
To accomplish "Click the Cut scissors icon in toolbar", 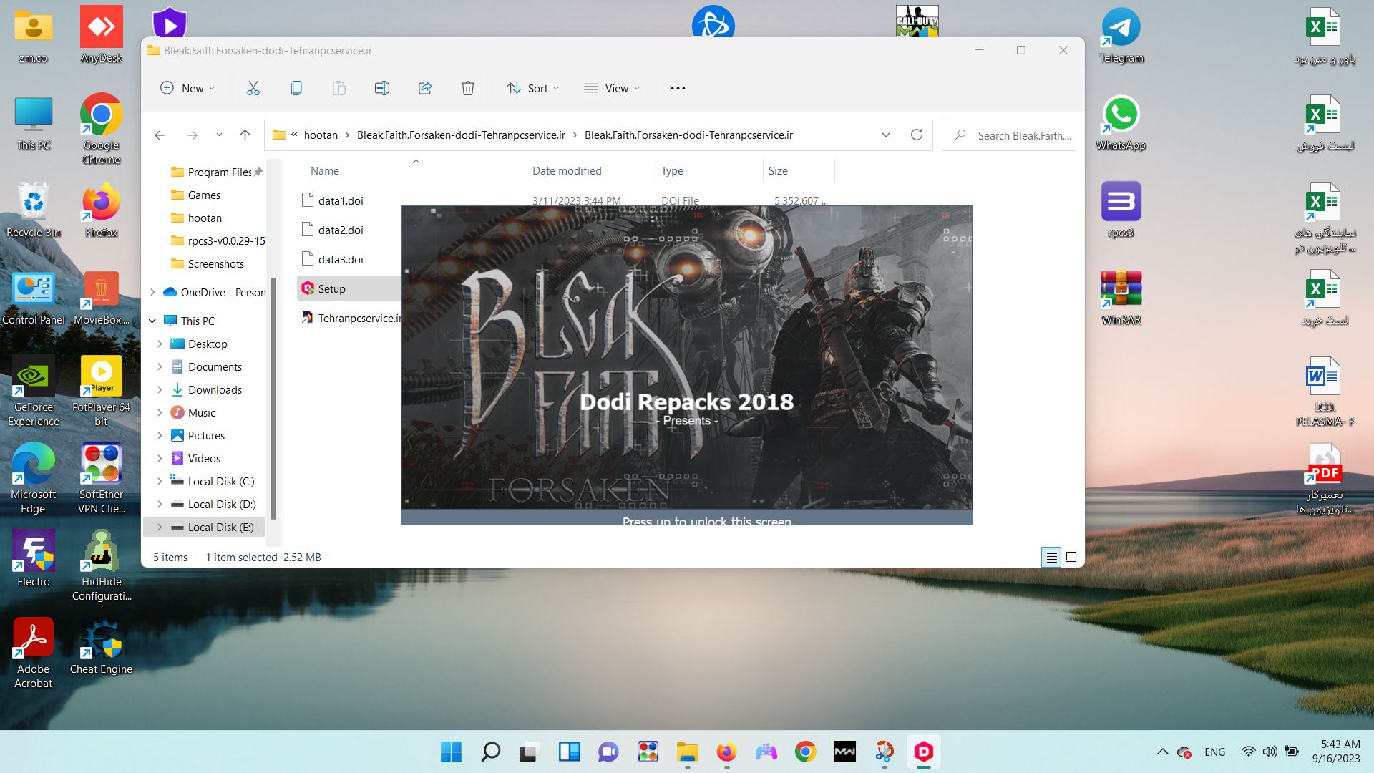I will pos(253,88).
